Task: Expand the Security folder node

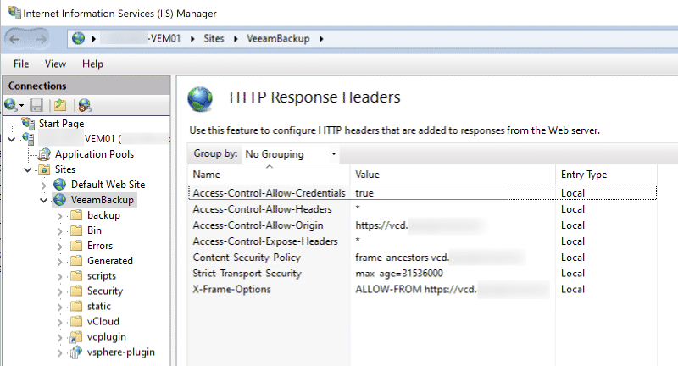Action: click(x=59, y=291)
